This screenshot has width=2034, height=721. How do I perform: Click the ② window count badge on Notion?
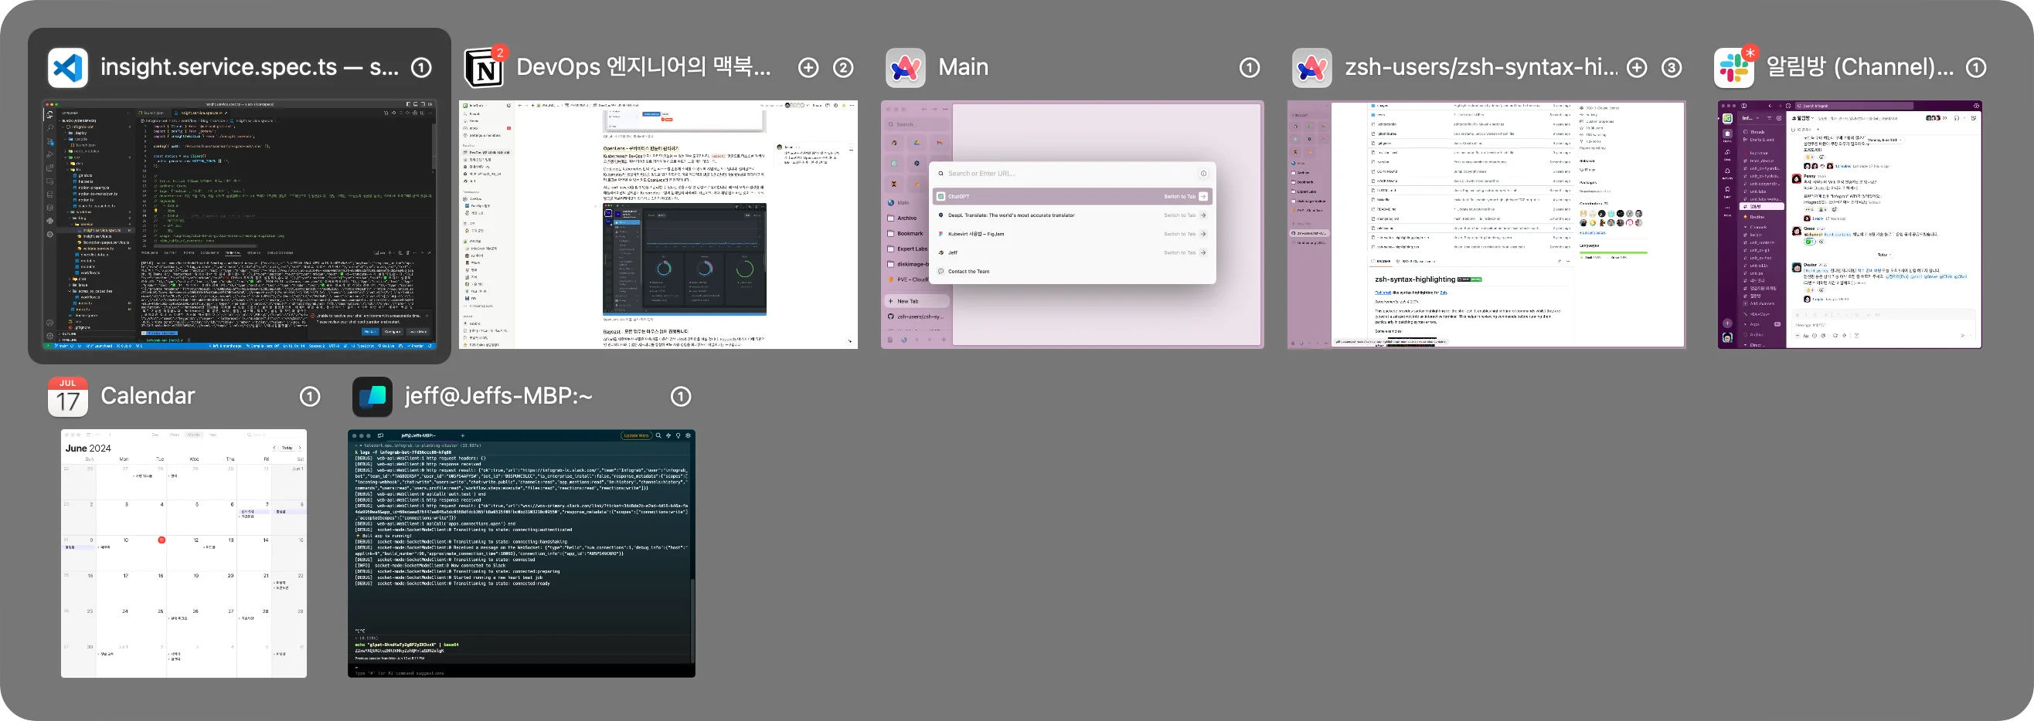[842, 67]
